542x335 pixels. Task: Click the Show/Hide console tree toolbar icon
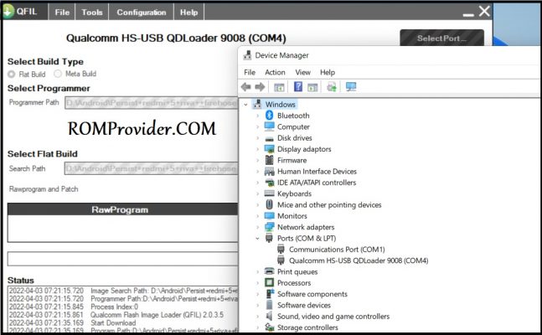pyautogui.click(x=279, y=87)
